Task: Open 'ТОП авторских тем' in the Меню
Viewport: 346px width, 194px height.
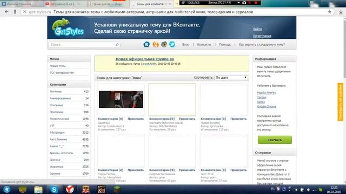Action: (62, 73)
